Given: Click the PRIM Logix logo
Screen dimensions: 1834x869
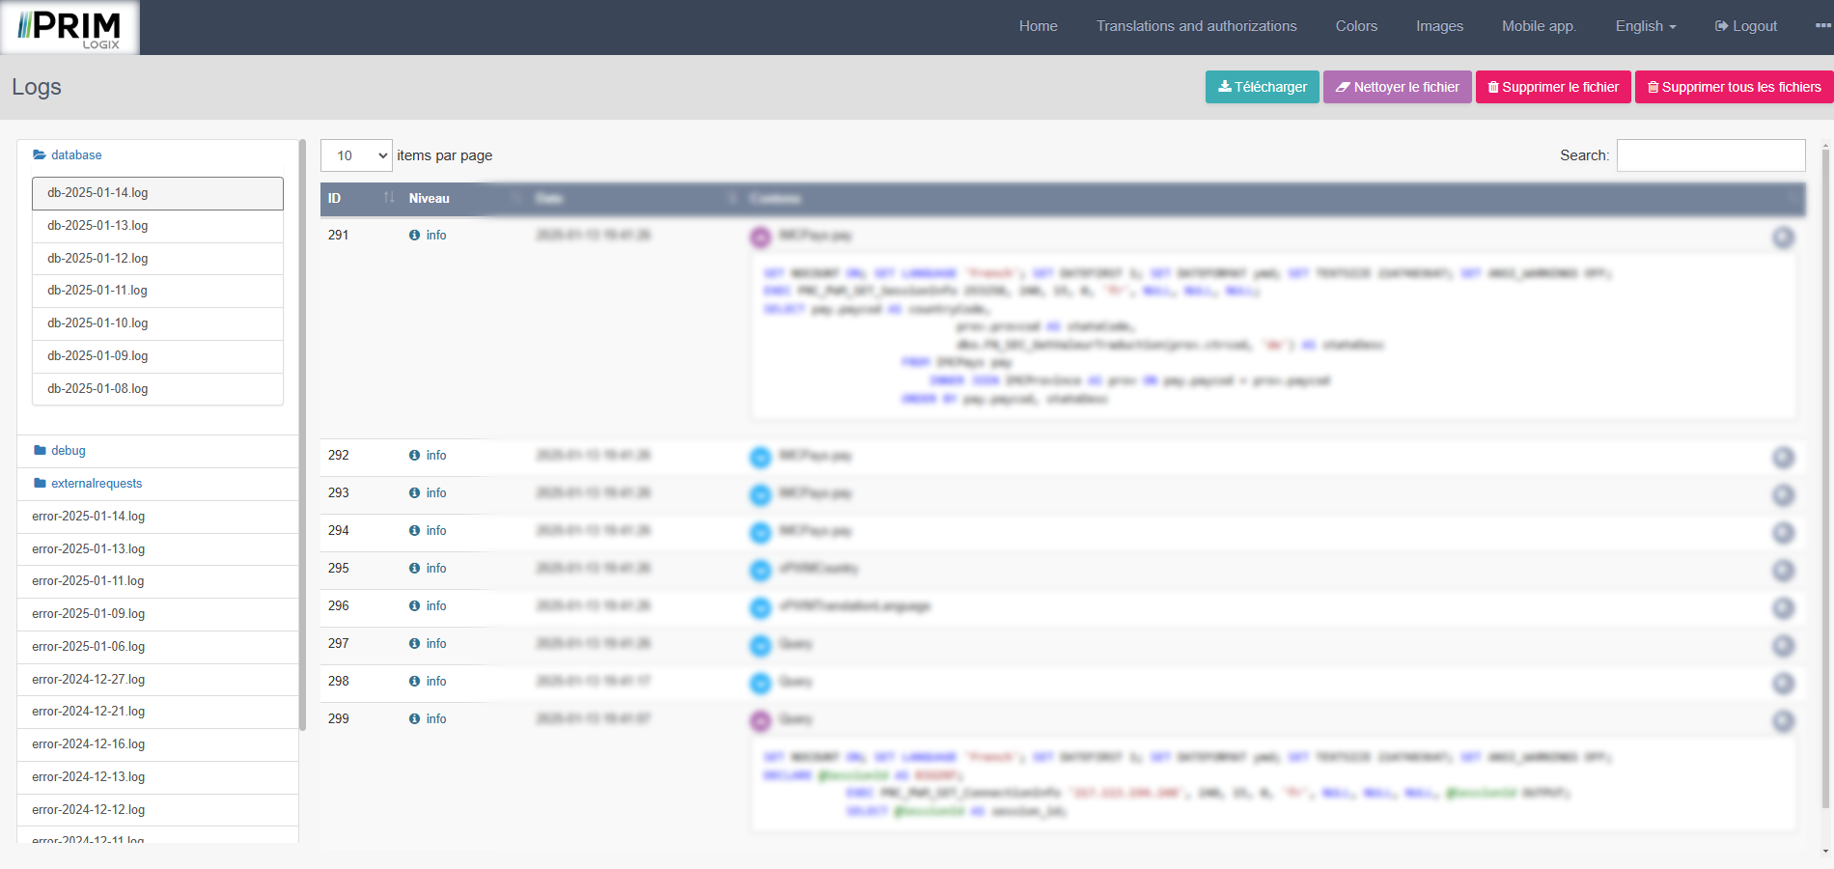Looking at the screenshot, I should pyautogui.click(x=69, y=28).
